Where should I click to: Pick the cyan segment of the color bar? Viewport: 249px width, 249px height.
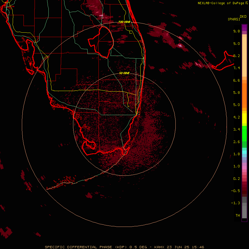click(x=244, y=152)
